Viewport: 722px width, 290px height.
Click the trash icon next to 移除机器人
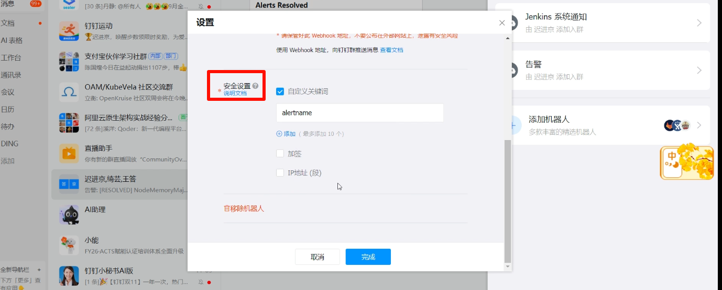227,208
